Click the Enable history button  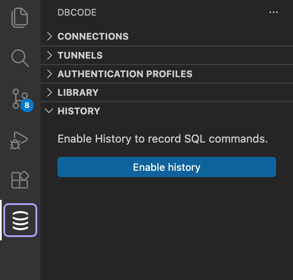[167, 167]
